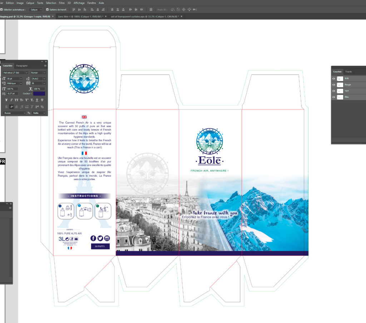Viewport: 366px width, 323px height.
Task: Enable all caps text style
Action: click(16, 100)
